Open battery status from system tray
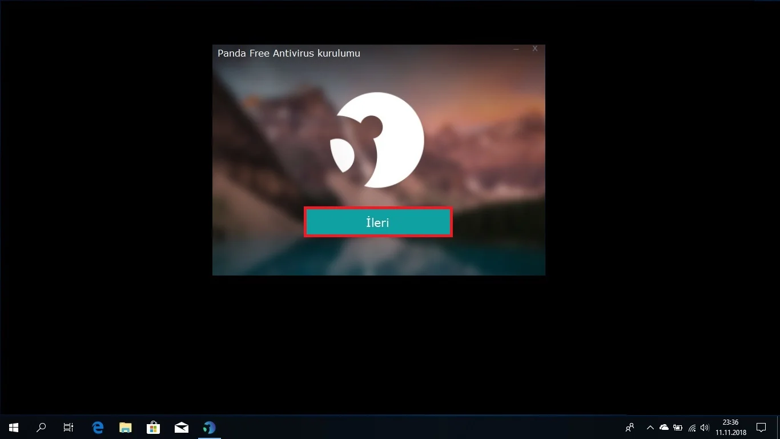 coord(678,428)
